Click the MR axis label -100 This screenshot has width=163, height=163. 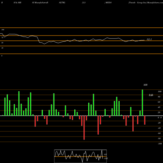pyautogui.click(x=160, y=144)
